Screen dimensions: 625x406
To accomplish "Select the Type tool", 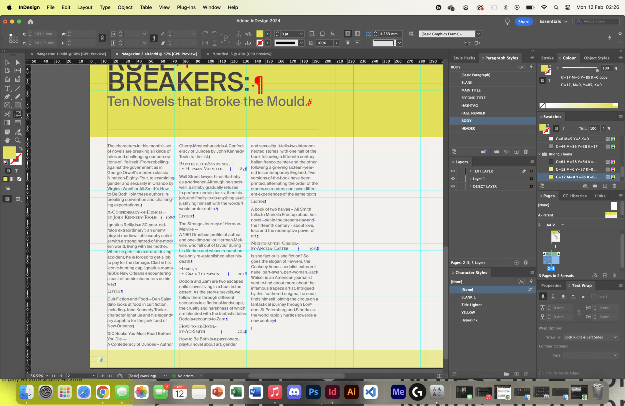I will (7, 88).
